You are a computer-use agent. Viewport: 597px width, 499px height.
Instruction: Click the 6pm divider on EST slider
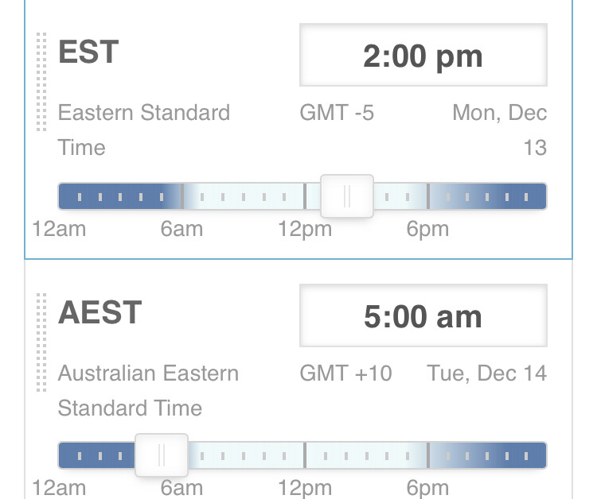tap(428, 196)
